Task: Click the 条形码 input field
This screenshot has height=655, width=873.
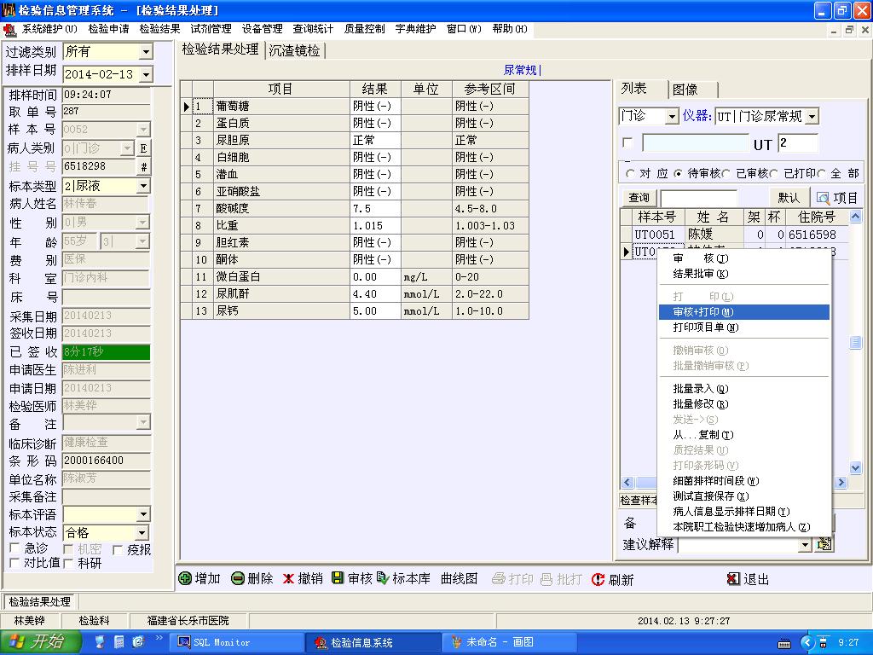Action: pos(106,461)
